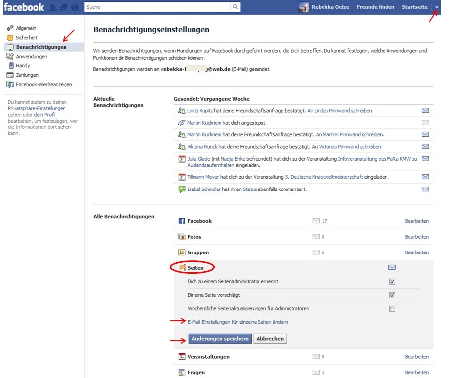Click the Seiten section email icon
The height and width of the screenshot is (378, 452).
coord(392,268)
